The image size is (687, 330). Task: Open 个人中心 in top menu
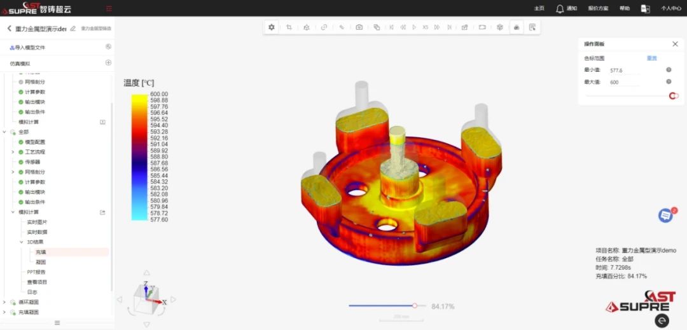[x=671, y=8]
